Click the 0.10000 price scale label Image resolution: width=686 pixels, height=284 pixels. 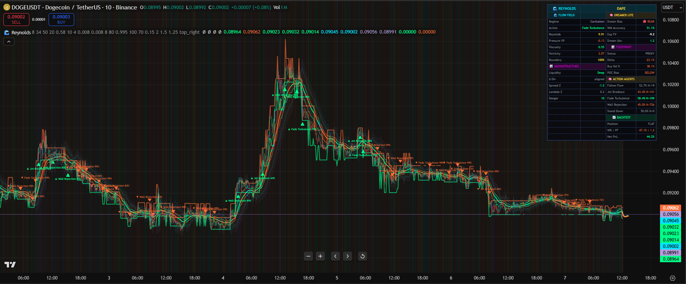click(671, 106)
